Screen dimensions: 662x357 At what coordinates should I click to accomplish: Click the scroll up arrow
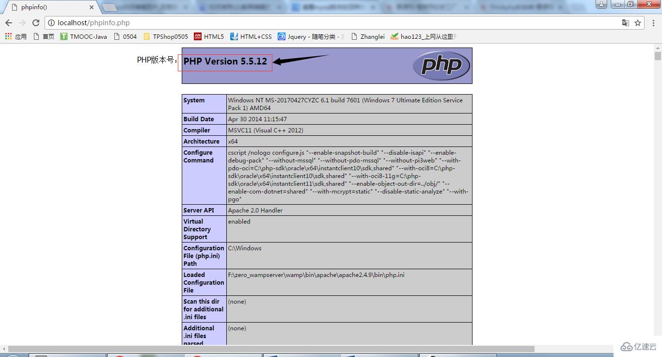(x=658, y=48)
